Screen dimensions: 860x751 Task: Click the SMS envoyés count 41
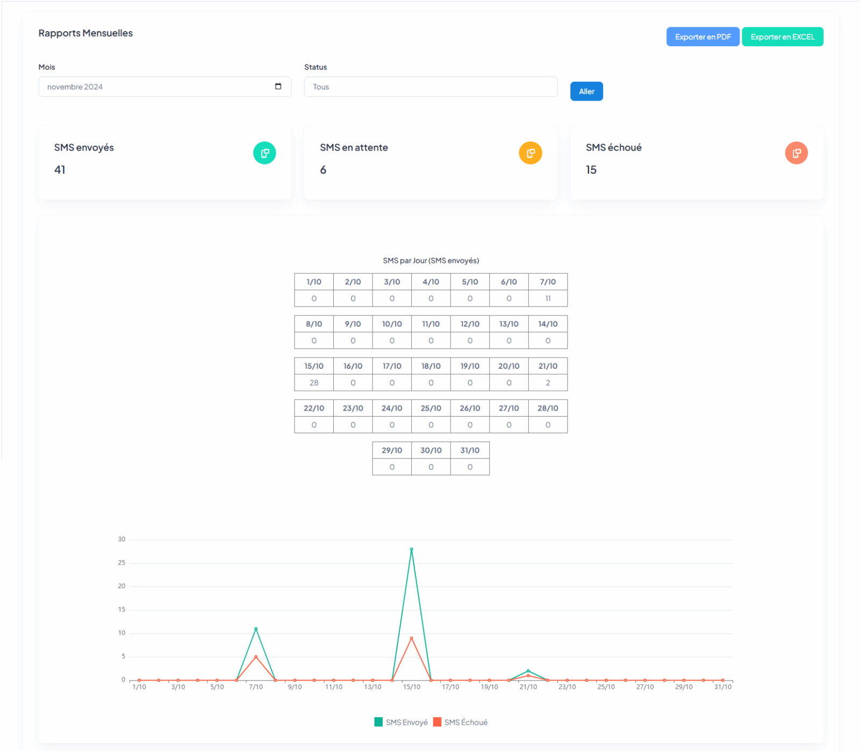pyautogui.click(x=60, y=170)
